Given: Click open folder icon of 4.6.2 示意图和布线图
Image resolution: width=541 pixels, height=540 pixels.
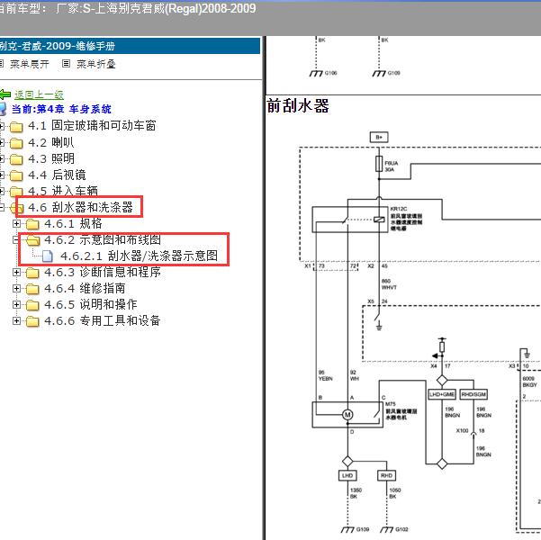Looking at the screenshot, I should click(32, 240).
